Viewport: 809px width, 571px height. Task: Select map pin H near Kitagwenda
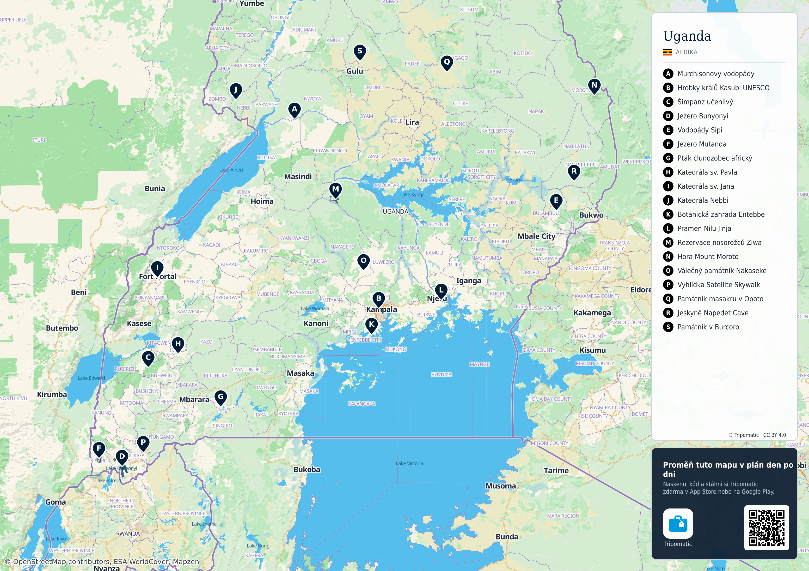click(x=178, y=344)
